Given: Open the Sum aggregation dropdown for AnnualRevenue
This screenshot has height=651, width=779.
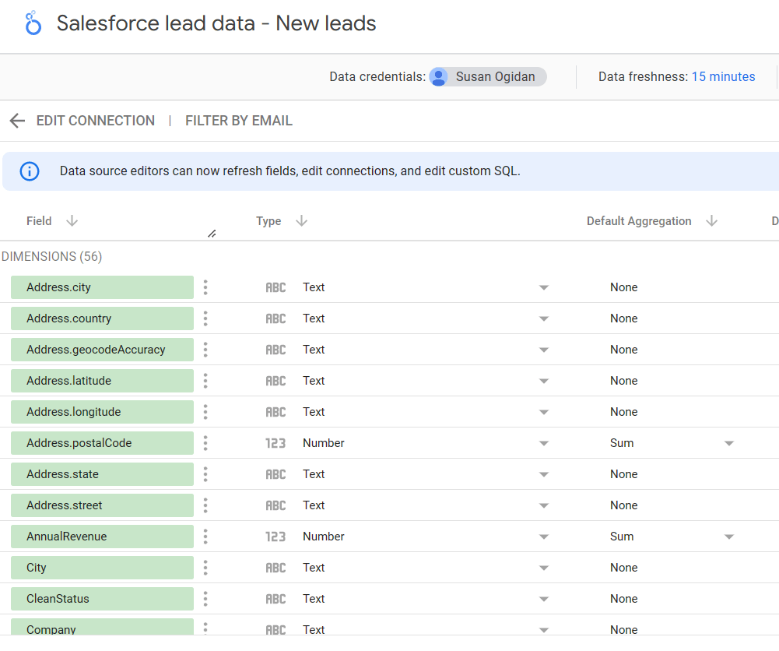Looking at the screenshot, I should click(728, 536).
